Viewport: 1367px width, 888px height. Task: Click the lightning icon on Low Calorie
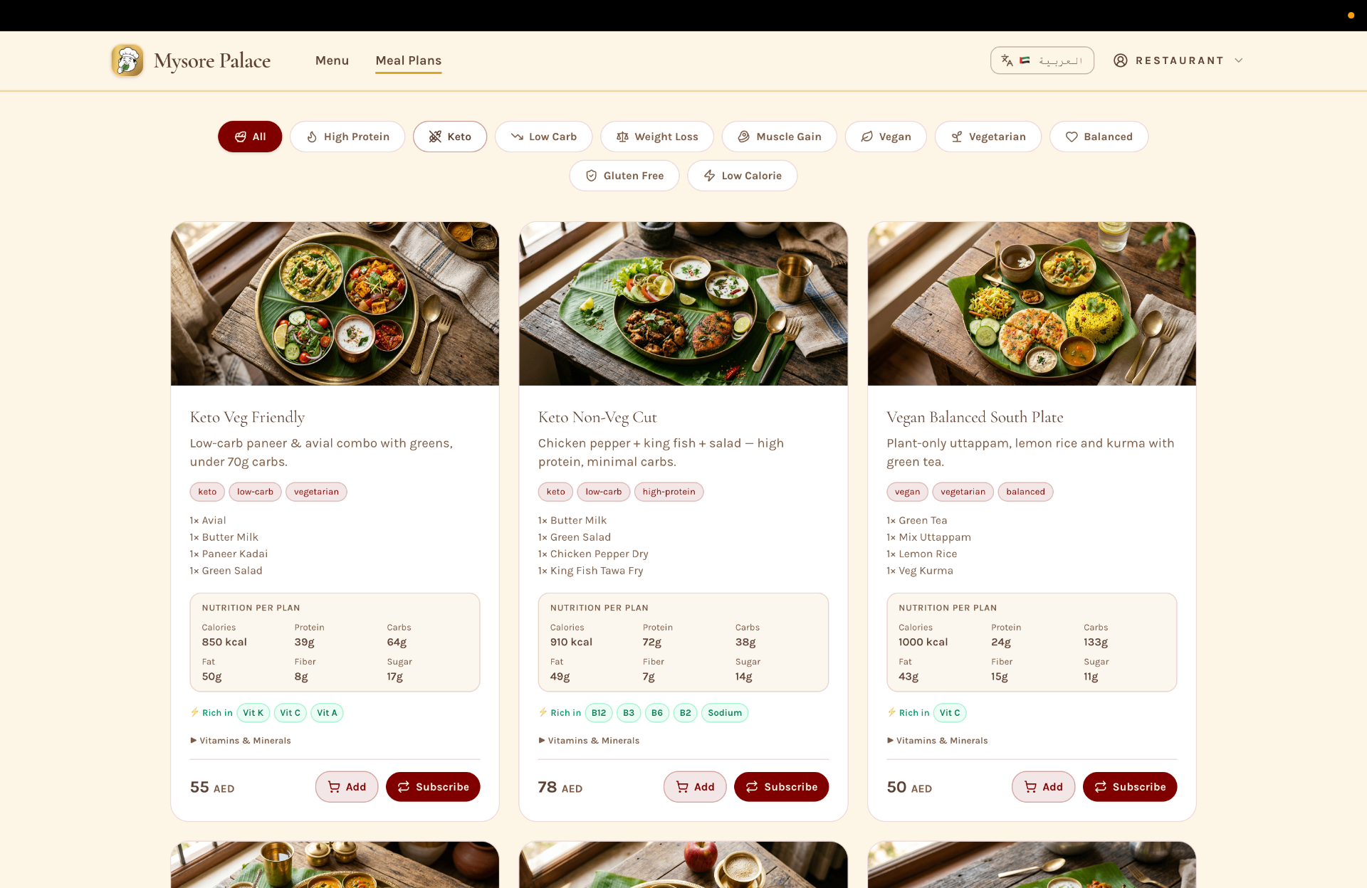709,176
